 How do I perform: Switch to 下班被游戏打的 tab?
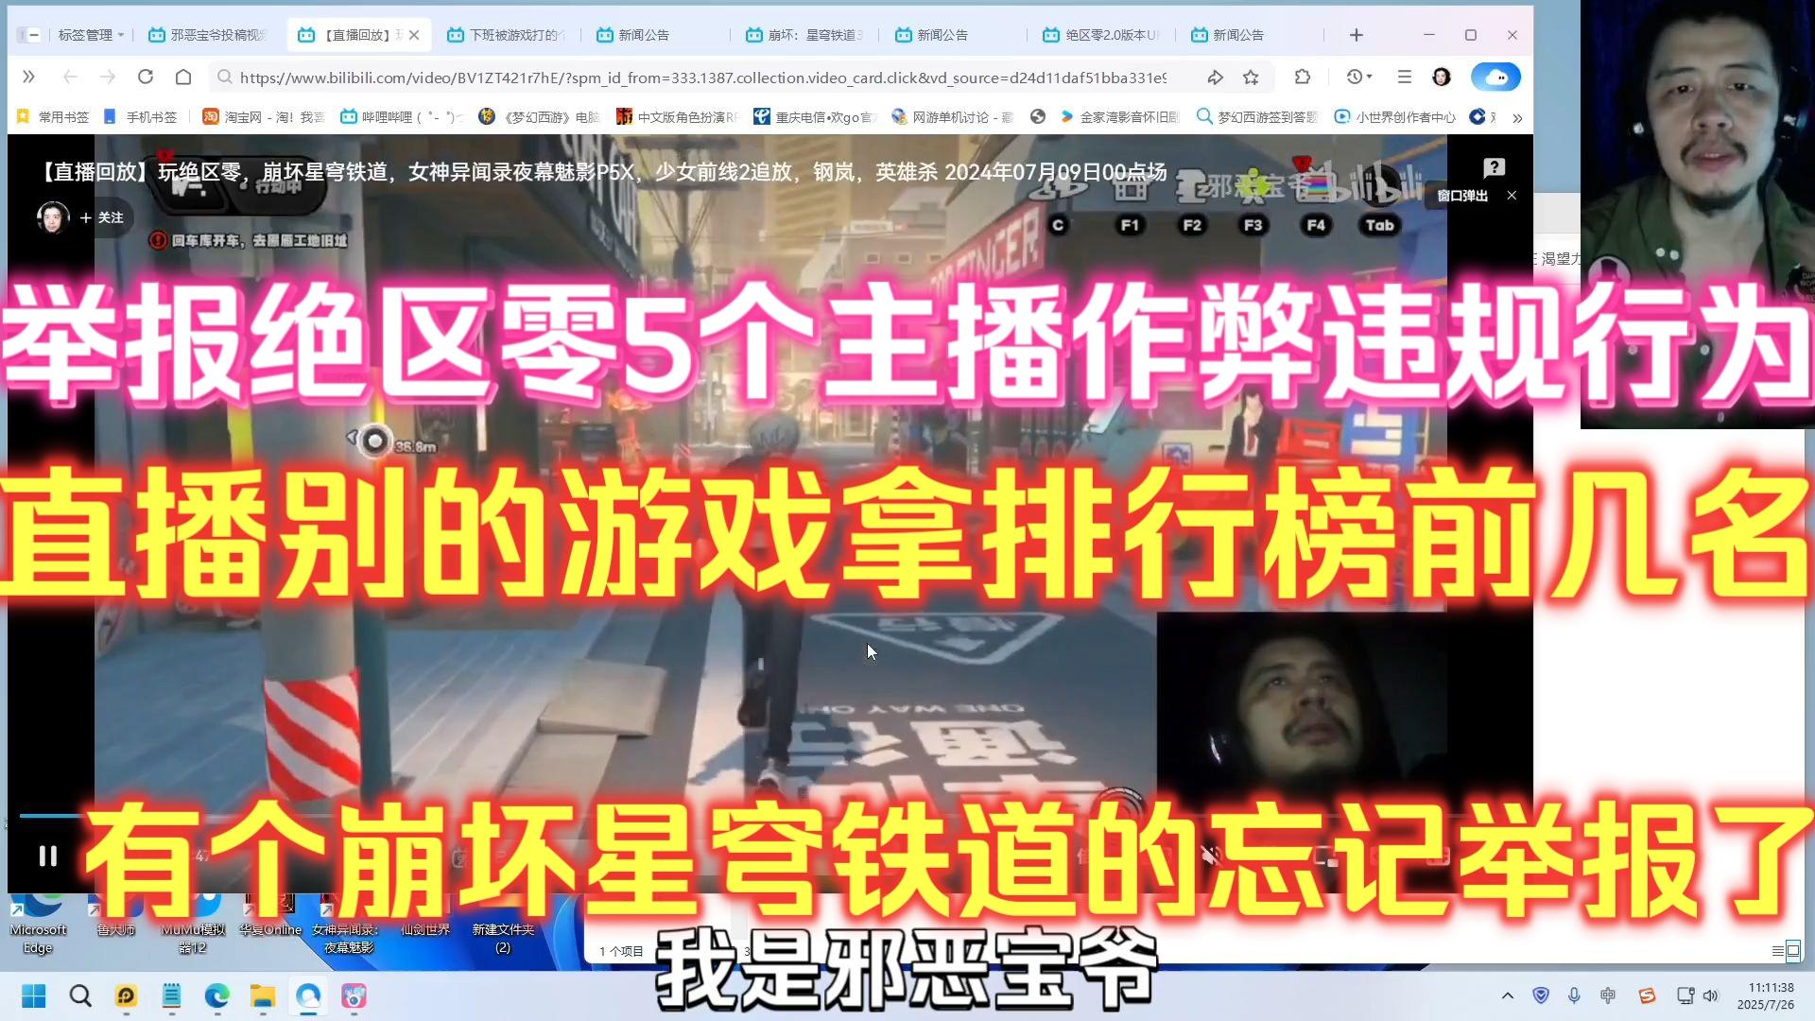coord(506,35)
